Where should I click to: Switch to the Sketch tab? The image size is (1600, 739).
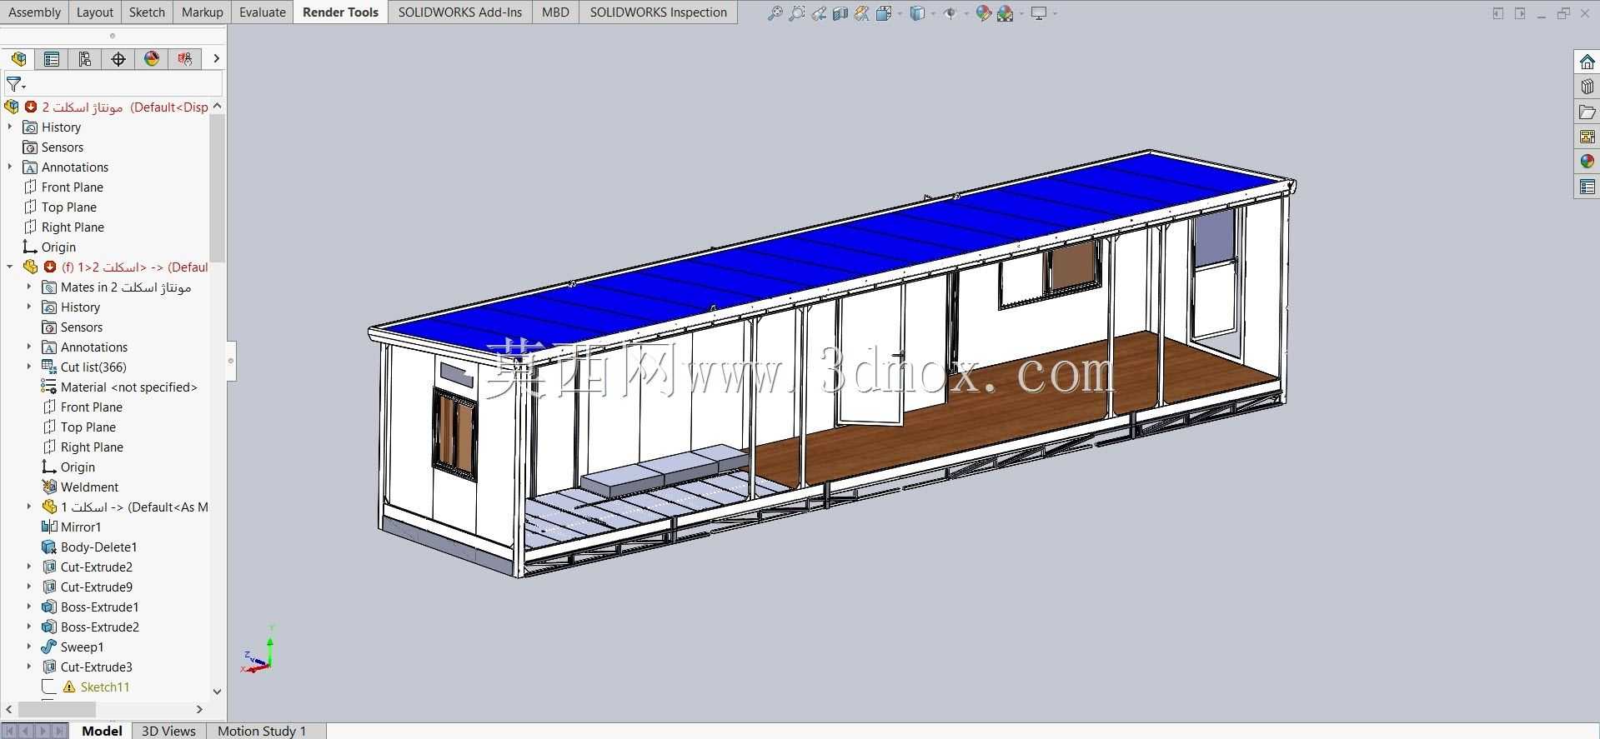(x=147, y=12)
